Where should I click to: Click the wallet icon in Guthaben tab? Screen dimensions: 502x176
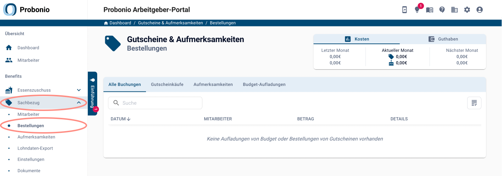pyautogui.click(x=432, y=39)
